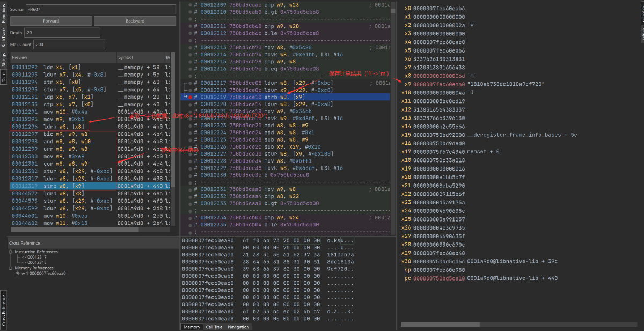Switch to the Navigation tab
Screen dimensions: 644x331
238,327
